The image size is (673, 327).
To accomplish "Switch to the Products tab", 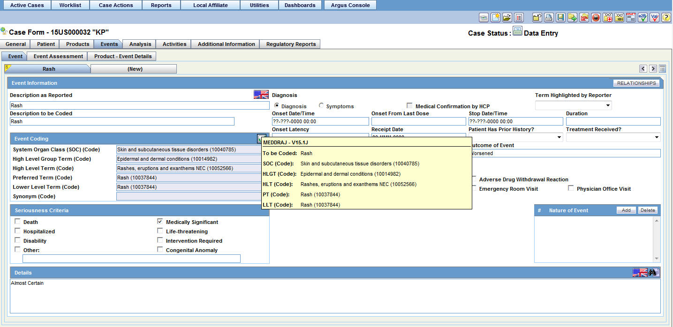I will 77,44.
